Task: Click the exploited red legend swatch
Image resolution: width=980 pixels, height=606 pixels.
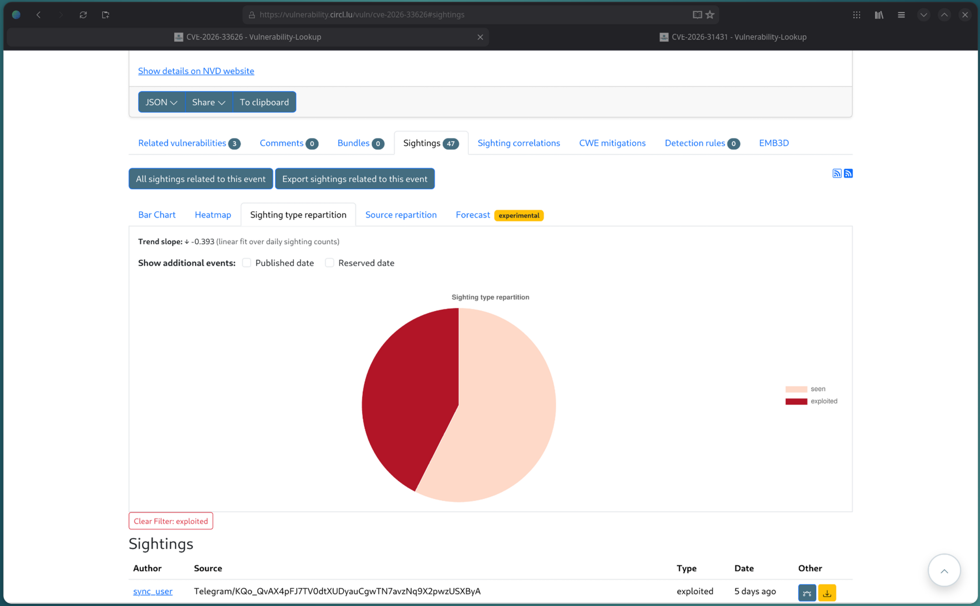Action: [x=796, y=401]
